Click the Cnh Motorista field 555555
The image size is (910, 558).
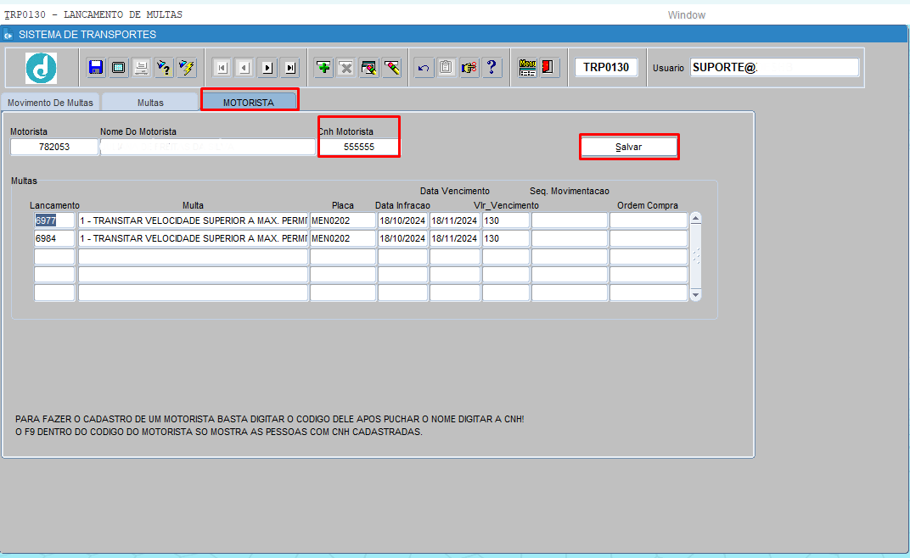(359, 147)
